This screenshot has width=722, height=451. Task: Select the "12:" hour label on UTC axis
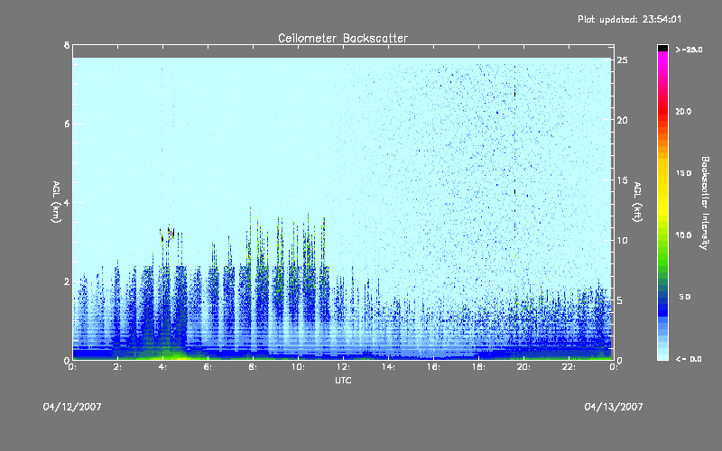[343, 367]
